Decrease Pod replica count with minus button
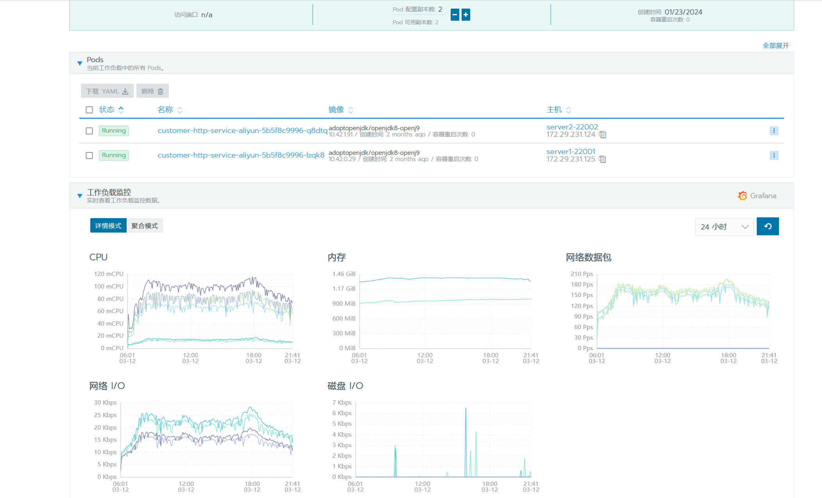822x498 pixels. pyautogui.click(x=455, y=15)
